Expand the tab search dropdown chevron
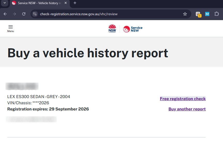Image resolution: width=223 pixels, height=144 pixels. pyautogui.click(x=4, y=3)
